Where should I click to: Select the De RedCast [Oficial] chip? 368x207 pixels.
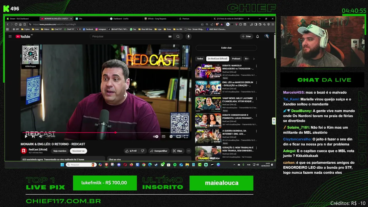(x=217, y=59)
